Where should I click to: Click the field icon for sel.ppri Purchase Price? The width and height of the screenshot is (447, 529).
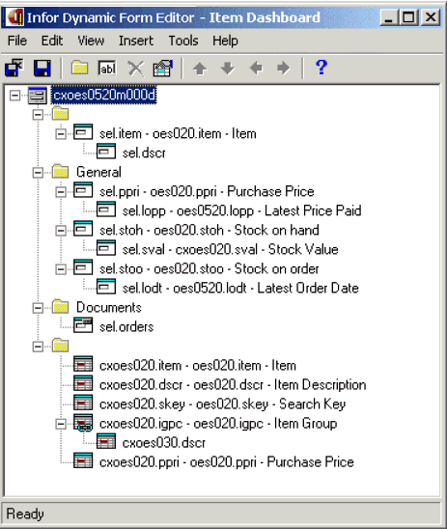tap(83, 190)
